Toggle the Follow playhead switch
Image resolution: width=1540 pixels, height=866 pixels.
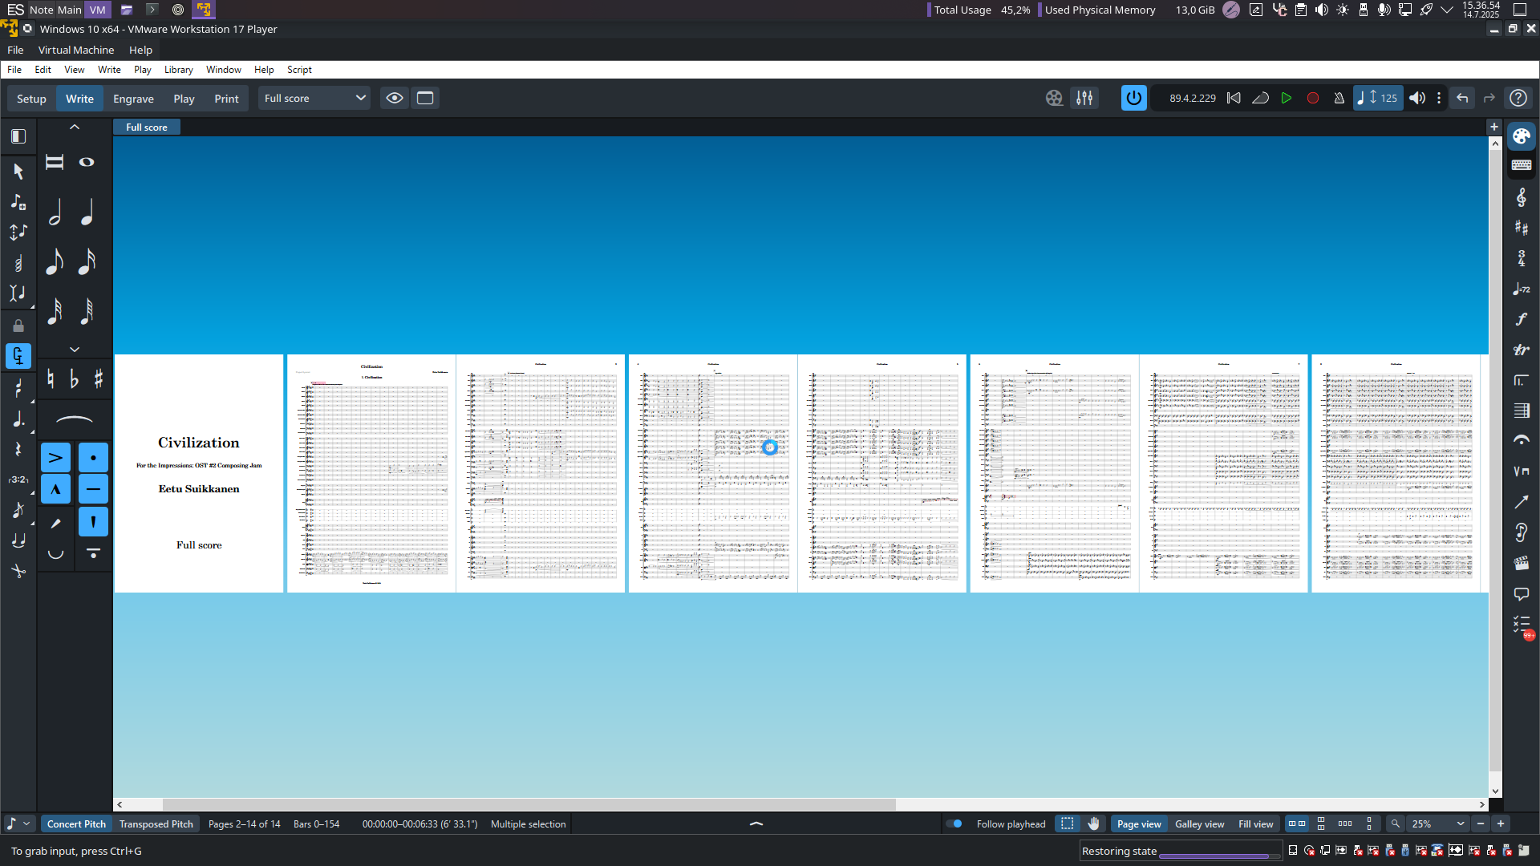(x=954, y=824)
